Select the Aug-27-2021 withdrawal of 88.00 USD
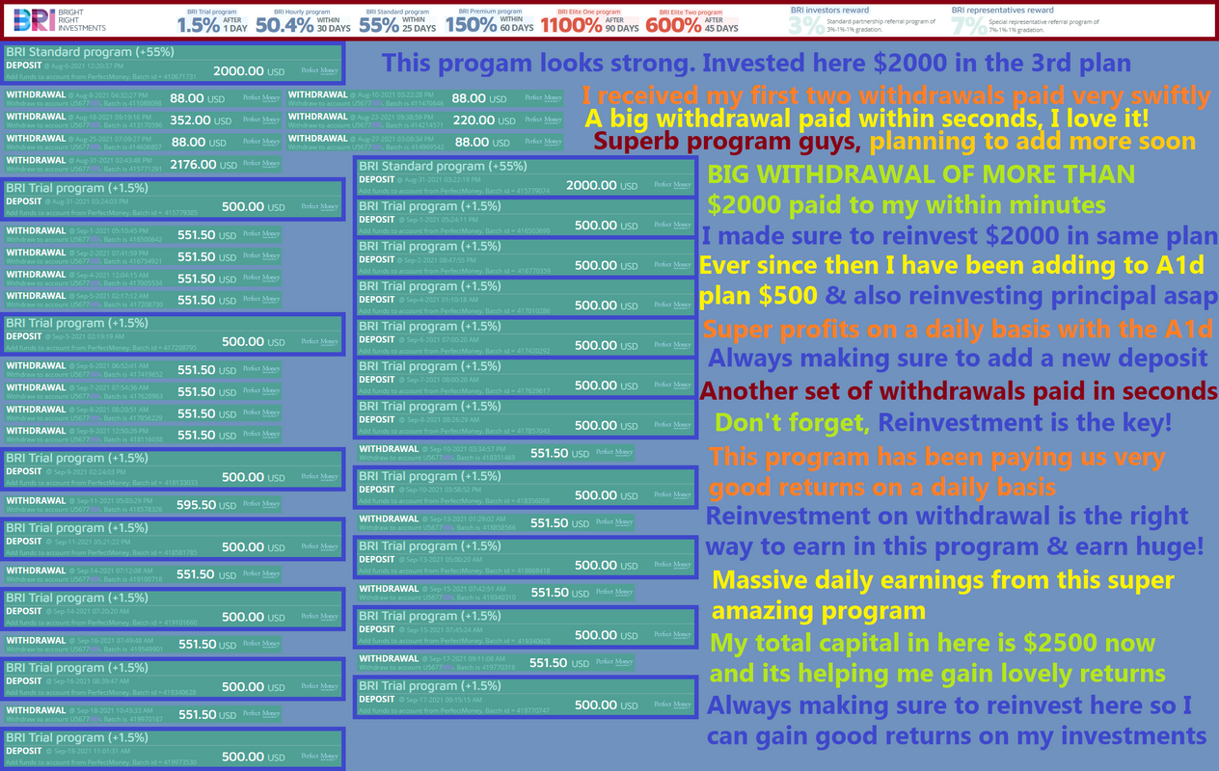 tap(425, 142)
